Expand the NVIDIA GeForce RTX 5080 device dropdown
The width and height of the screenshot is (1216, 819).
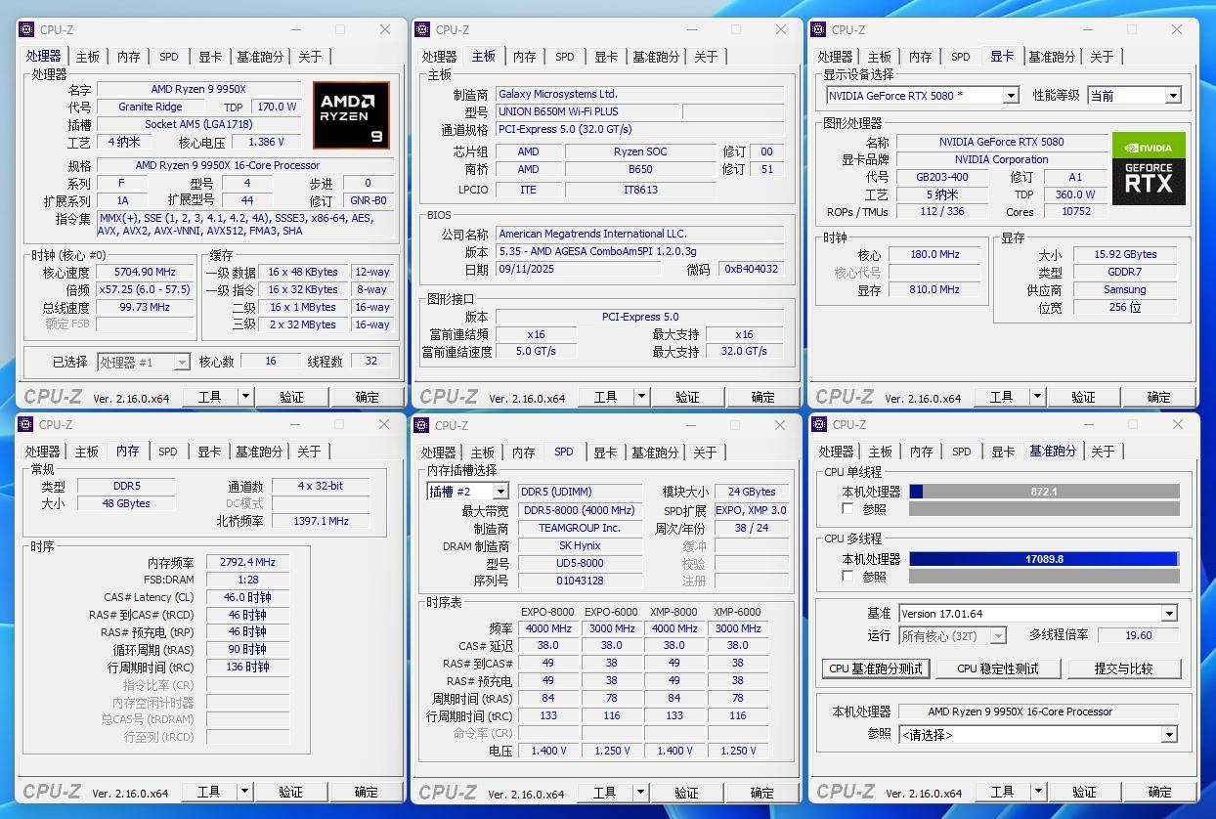coord(1010,96)
